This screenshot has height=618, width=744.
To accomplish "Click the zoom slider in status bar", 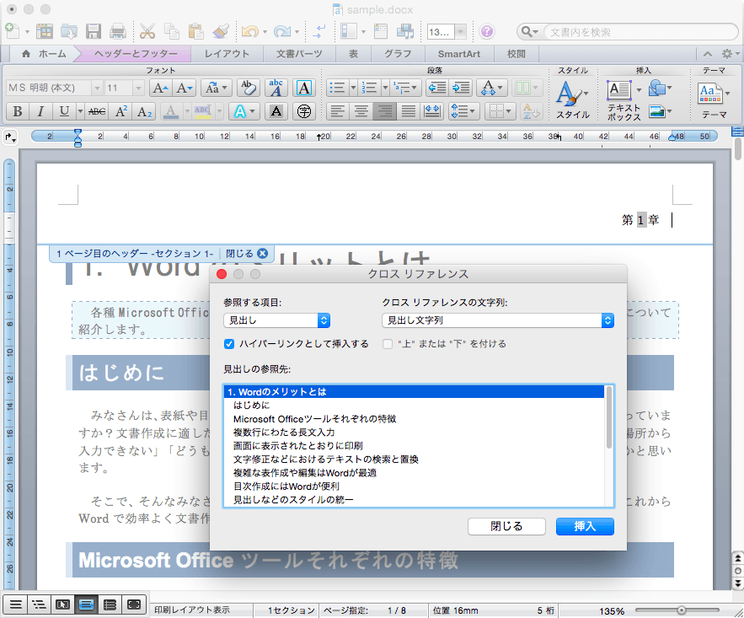I will (681, 610).
